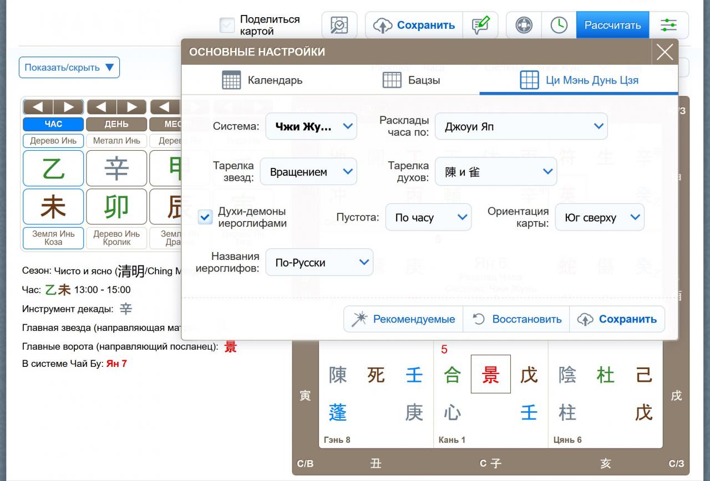Open the notes comment-pencil icon
710x481 pixels.
pos(480,25)
